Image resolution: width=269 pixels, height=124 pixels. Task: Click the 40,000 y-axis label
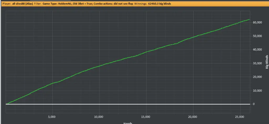click(257, 50)
